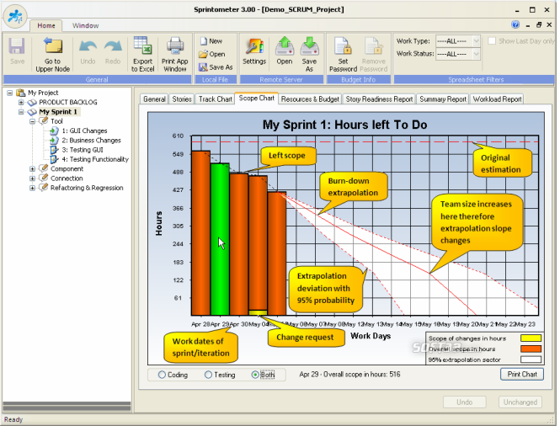
Task: Collapse the Tool node
Action: (33, 121)
